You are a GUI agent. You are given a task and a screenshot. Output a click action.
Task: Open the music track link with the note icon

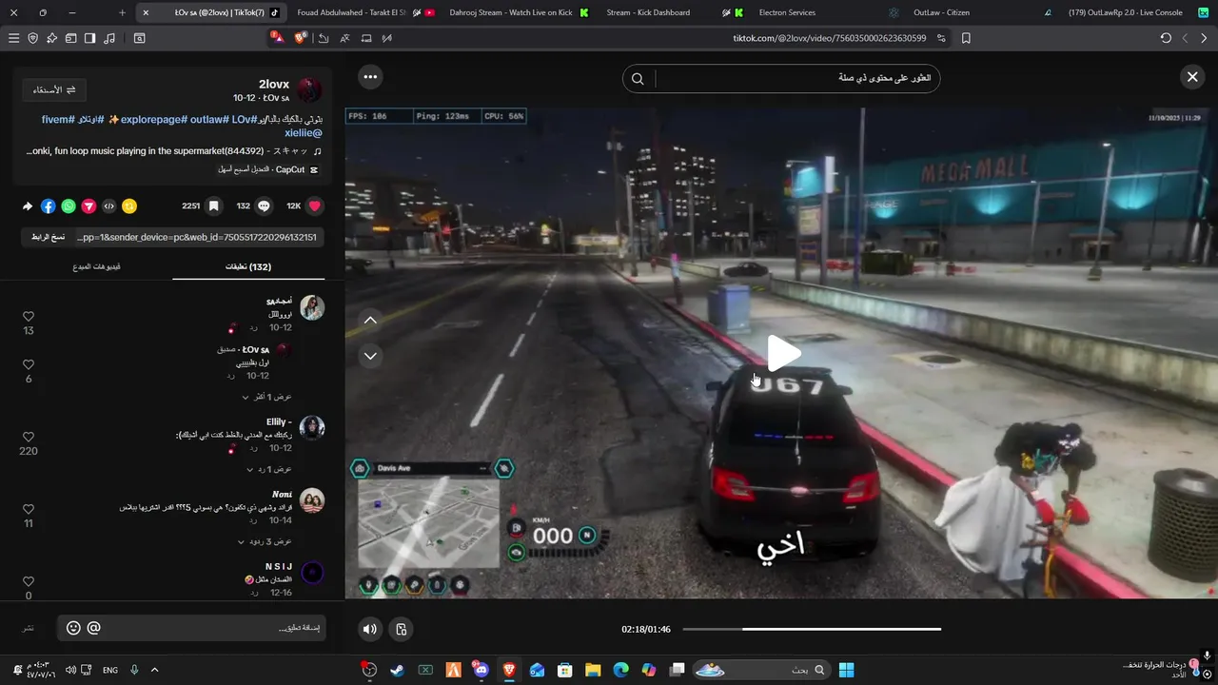174,151
